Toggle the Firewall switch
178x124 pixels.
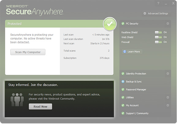coord(158,42)
